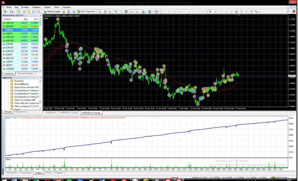
Task: Switch to Тиковый график tab
Action: tap(25, 73)
